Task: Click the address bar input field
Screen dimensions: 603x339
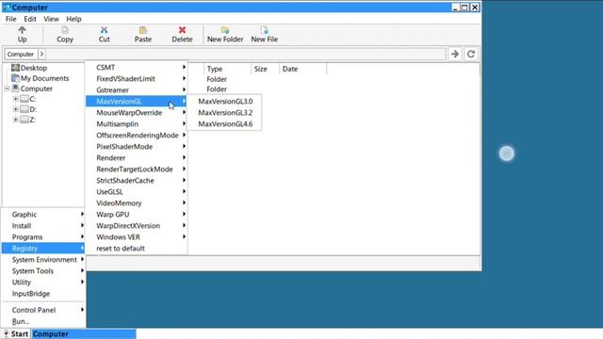Action: [246, 55]
